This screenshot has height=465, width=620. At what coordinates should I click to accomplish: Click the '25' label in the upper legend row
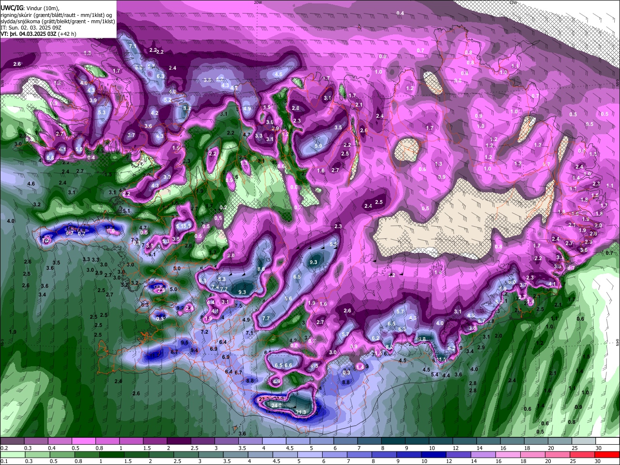pos(574,448)
